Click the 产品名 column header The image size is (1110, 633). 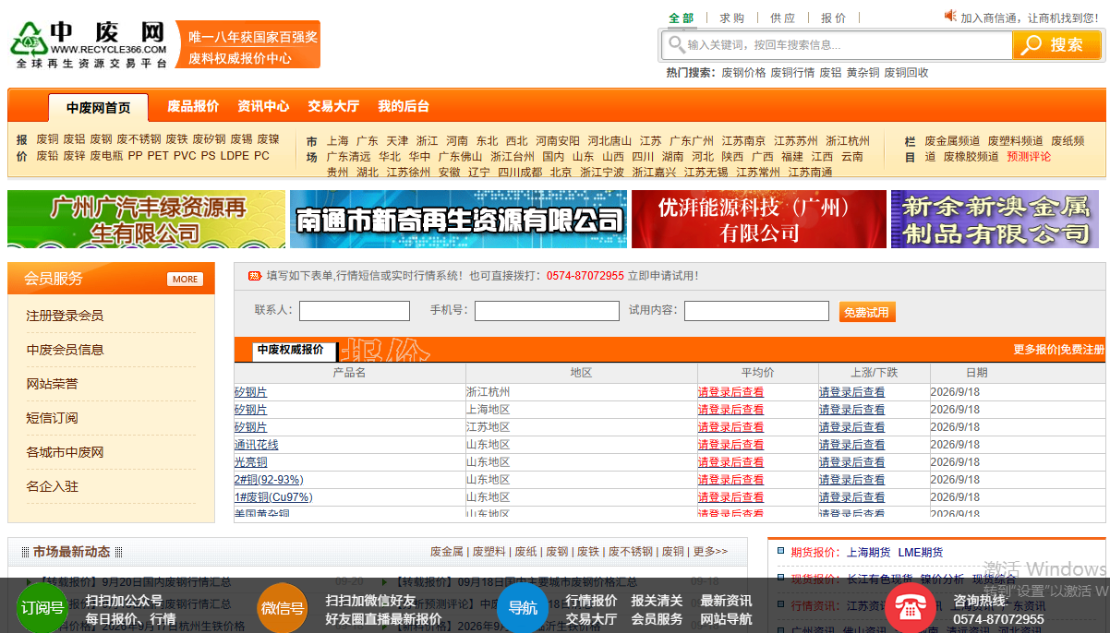click(349, 373)
